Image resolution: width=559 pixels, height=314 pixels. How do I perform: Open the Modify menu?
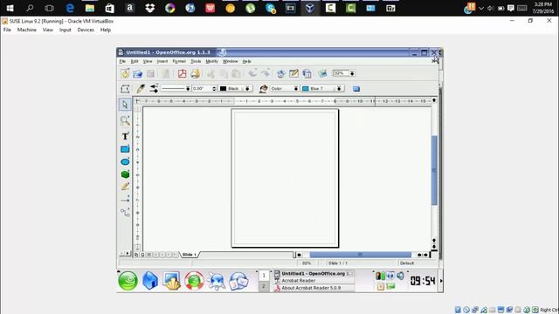click(211, 62)
